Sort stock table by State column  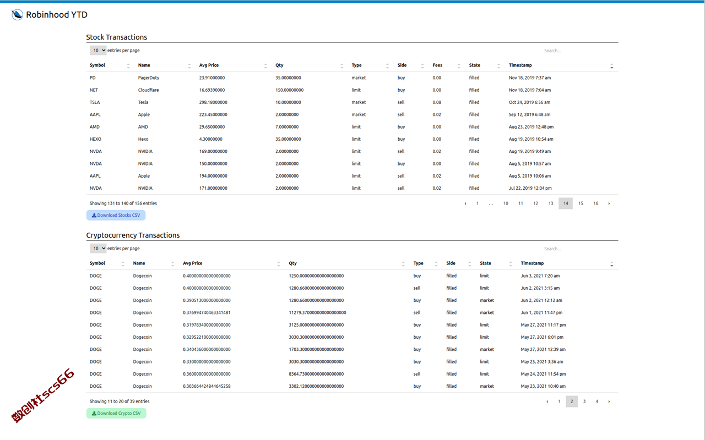point(485,65)
